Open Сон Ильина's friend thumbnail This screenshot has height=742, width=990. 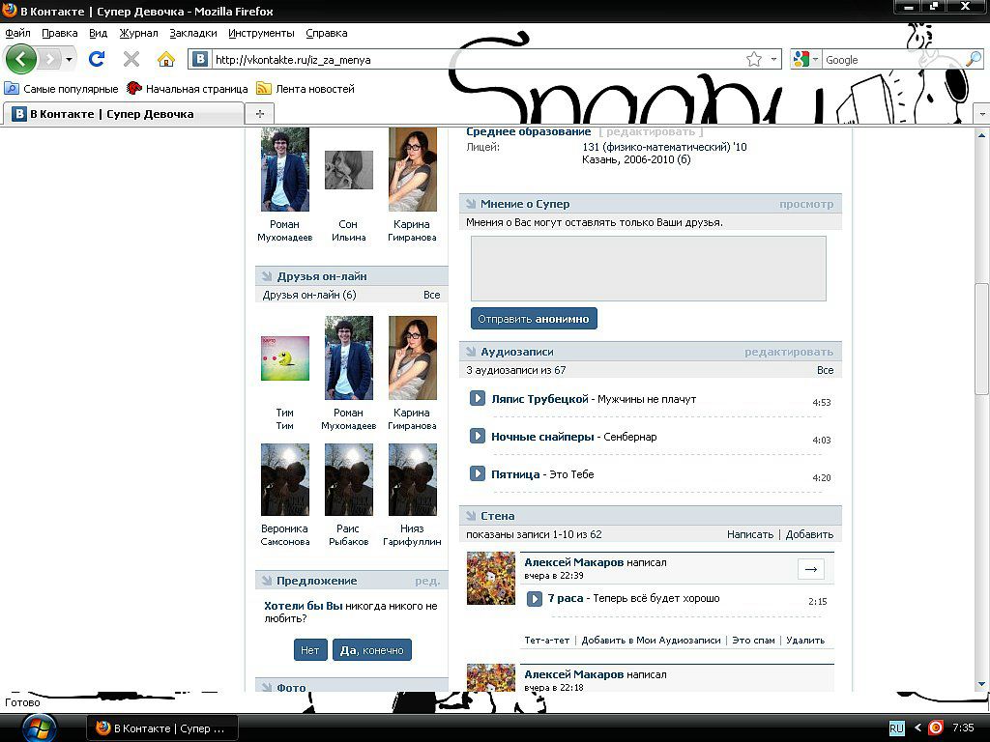348,170
